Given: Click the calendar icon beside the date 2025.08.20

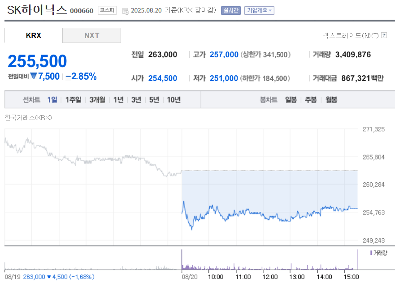Looking at the screenshot, I should coord(126,11).
